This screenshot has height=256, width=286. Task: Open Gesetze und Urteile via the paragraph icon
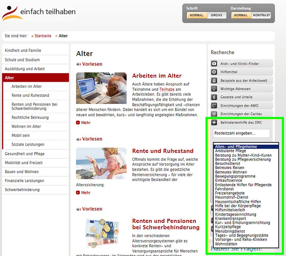tap(214, 97)
